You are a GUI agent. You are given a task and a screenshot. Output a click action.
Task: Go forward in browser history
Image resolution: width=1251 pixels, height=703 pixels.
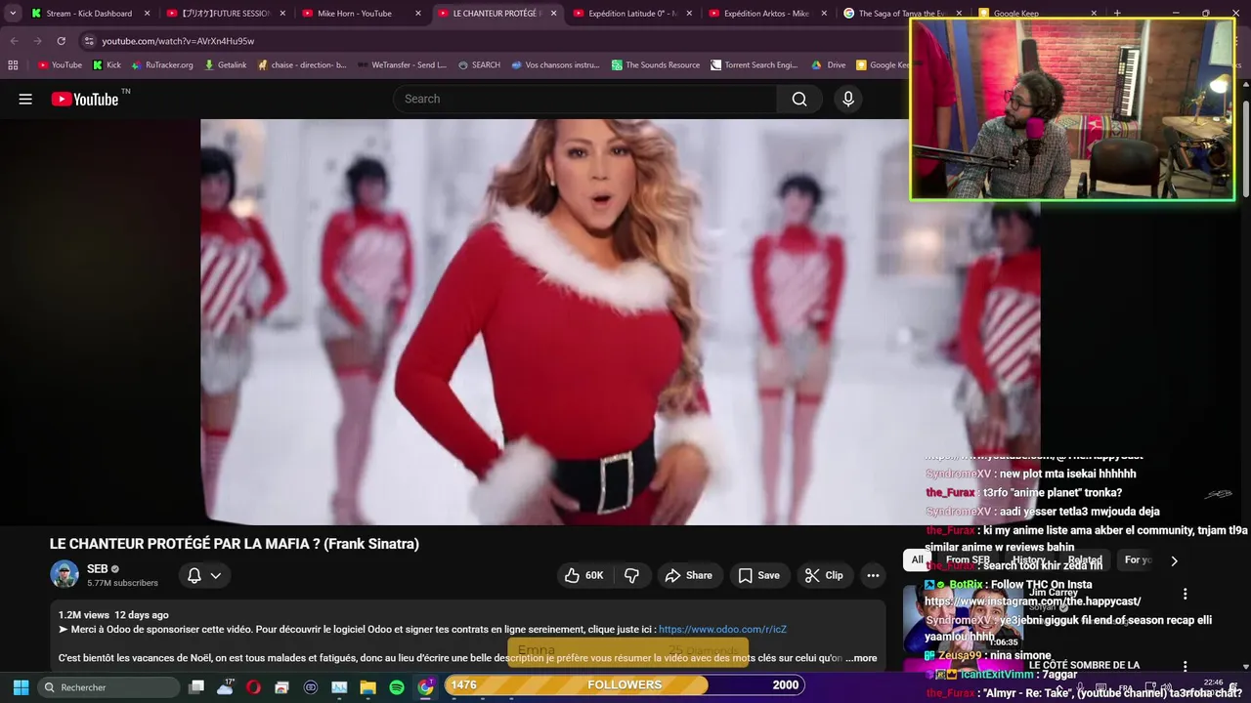coord(37,41)
